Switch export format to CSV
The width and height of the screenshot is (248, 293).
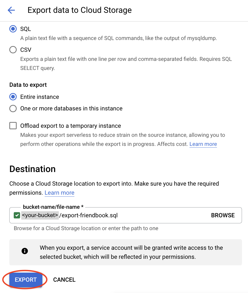(x=13, y=50)
